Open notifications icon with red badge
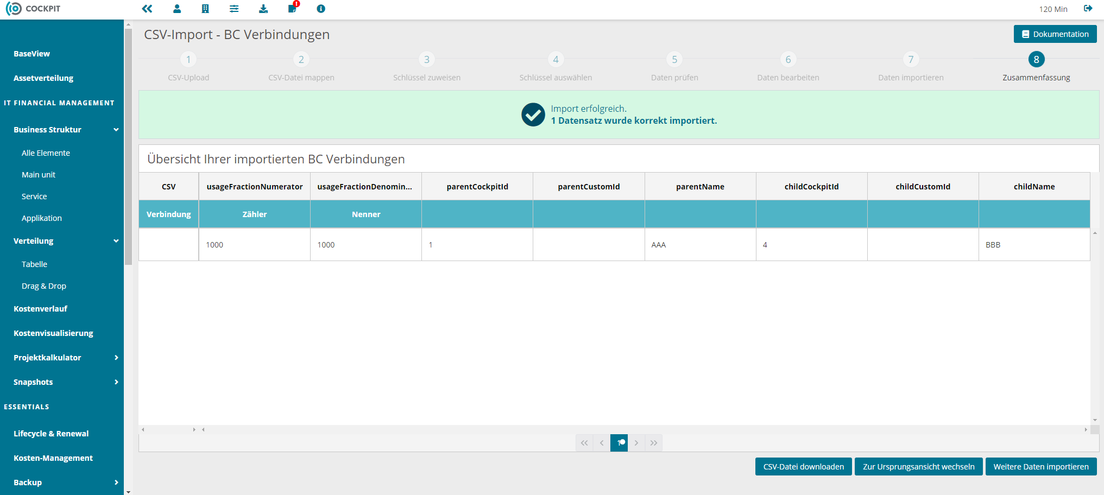 pyautogui.click(x=293, y=8)
